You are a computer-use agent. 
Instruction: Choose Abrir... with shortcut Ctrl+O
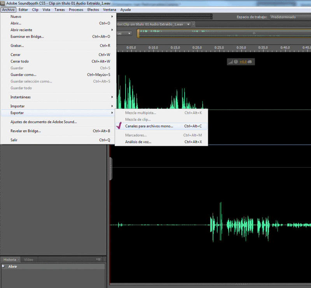coord(58,23)
